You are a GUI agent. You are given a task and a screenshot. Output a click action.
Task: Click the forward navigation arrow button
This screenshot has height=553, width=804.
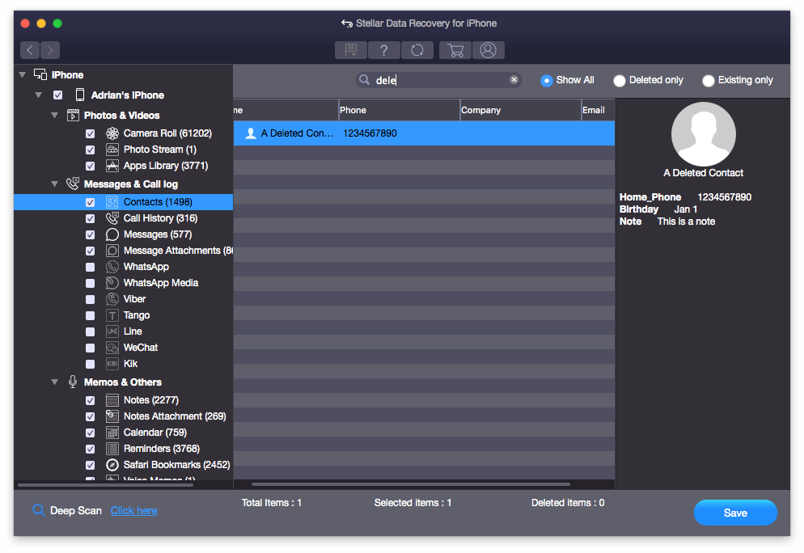tap(50, 49)
